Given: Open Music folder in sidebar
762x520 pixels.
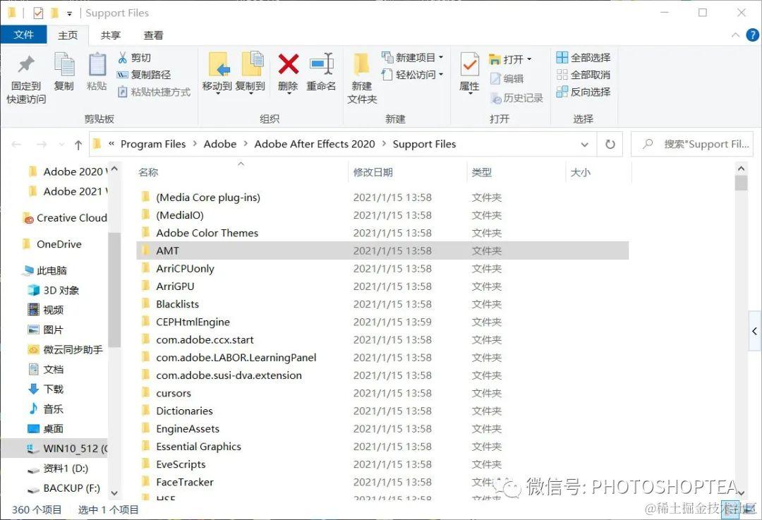Looking at the screenshot, I should (46, 409).
